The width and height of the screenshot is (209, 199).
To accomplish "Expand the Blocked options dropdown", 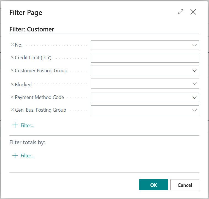I will 194,84.
